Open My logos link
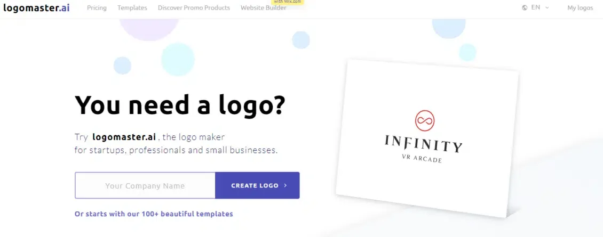603x237 pixels. pos(580,7)
